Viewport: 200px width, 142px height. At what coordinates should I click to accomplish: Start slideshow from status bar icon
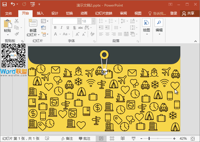click(x=133, y=139)
